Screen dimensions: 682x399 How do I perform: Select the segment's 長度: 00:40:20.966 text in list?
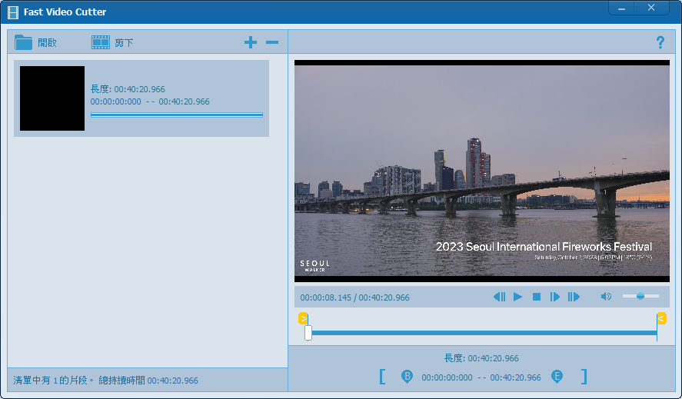point(128,88)
